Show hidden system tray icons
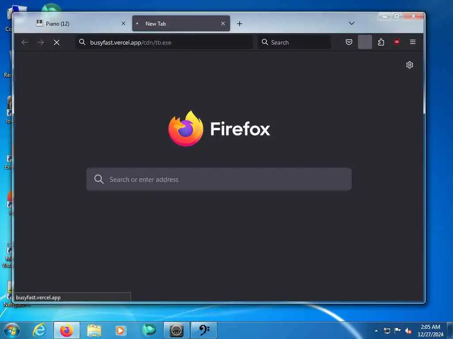 [x=376, y=331]
